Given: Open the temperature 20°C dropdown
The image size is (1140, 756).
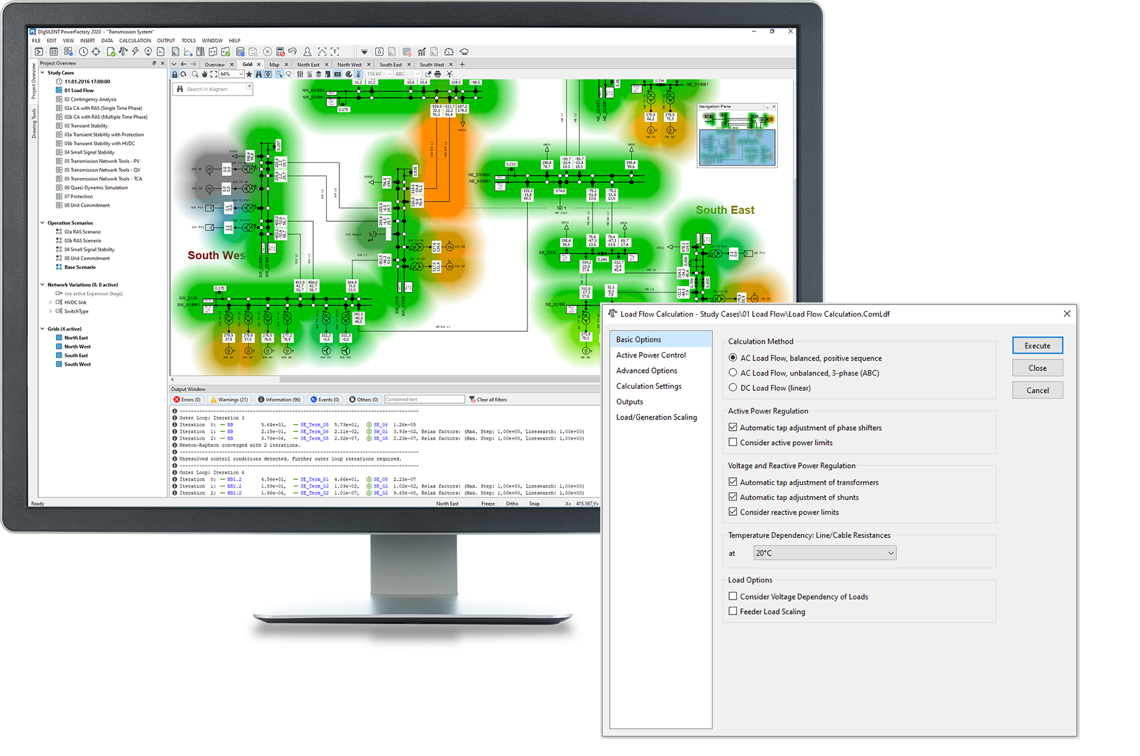Looking at the screenshot, I should [824, 553].
